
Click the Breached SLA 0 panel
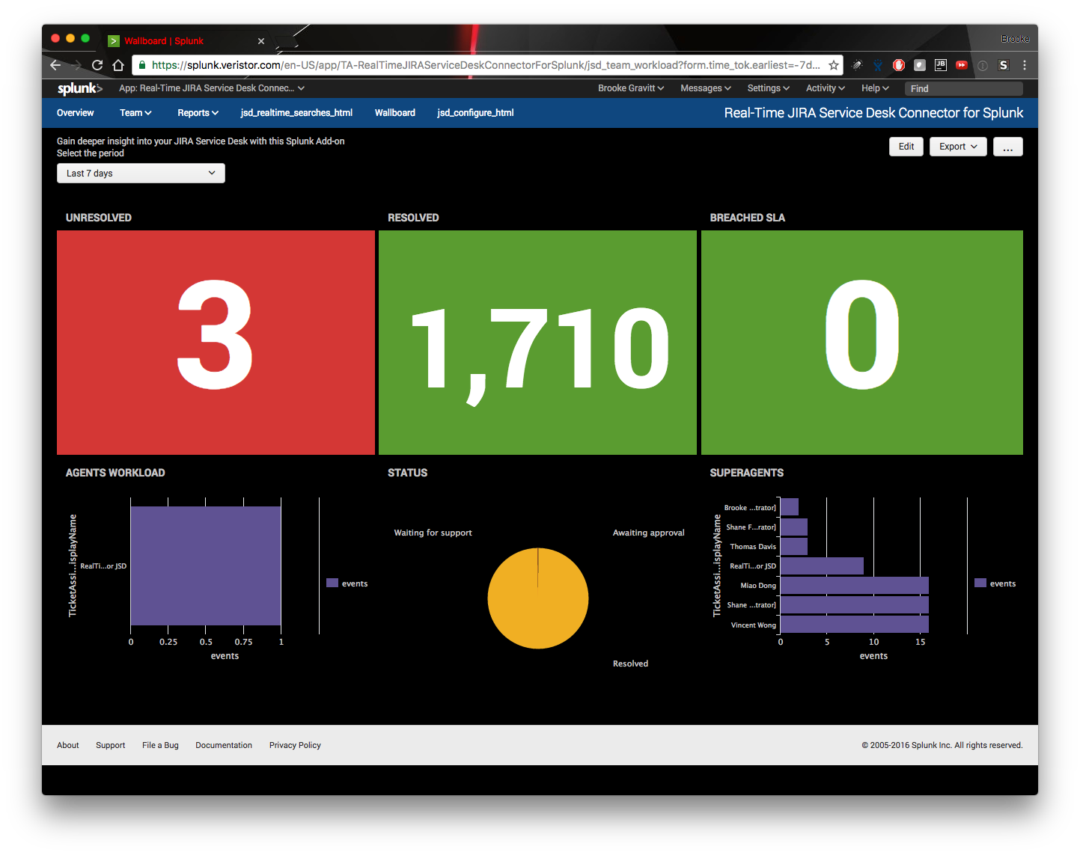[862, 343]
